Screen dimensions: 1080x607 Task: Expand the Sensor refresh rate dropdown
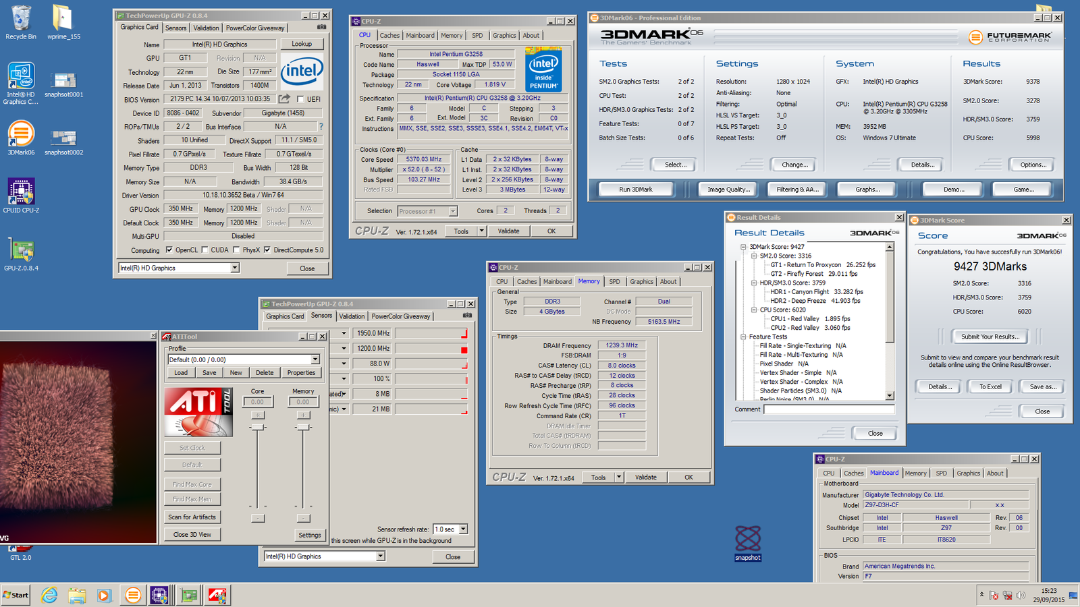[x=463, y=529]
